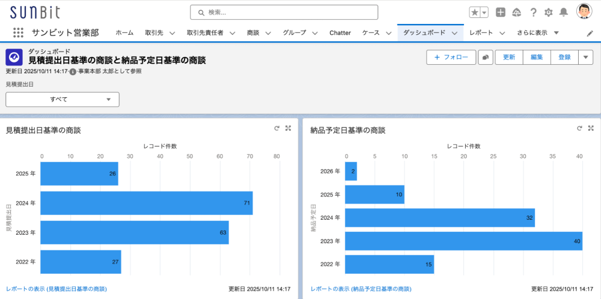
Task: Open the global actions plus icon
Action: pos(501,13)
